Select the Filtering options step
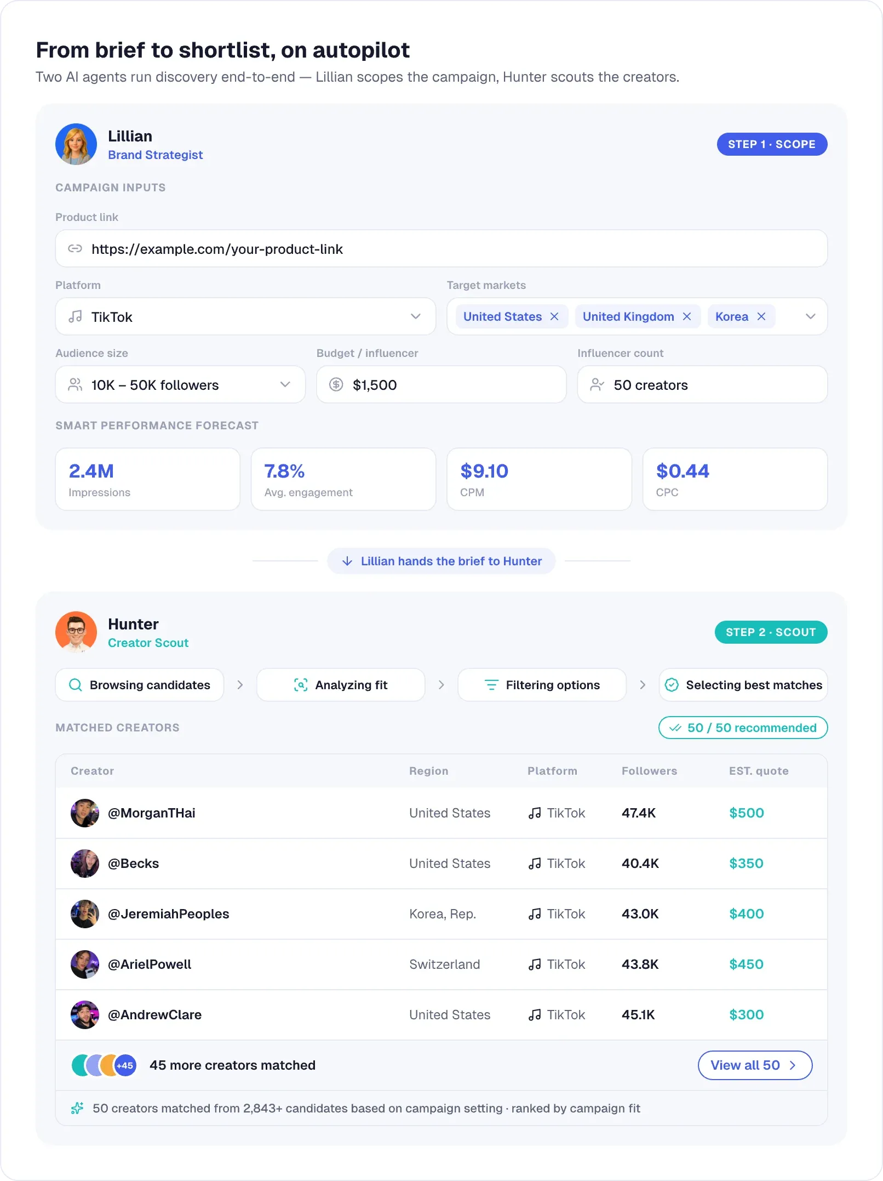 tap(542, 685)
